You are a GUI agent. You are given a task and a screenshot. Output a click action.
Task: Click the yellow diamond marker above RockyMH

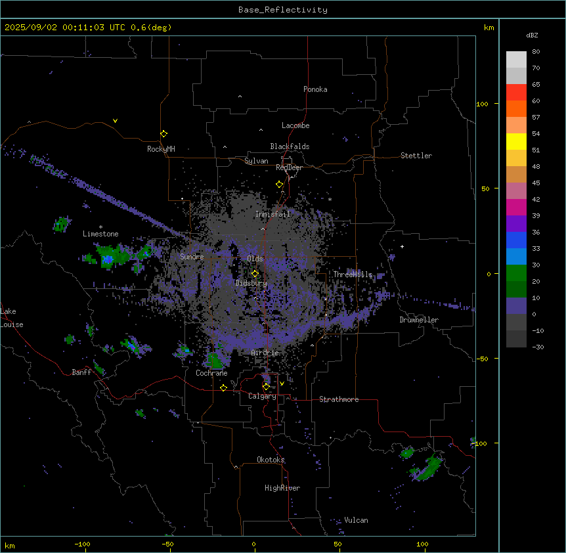(164, 134)
